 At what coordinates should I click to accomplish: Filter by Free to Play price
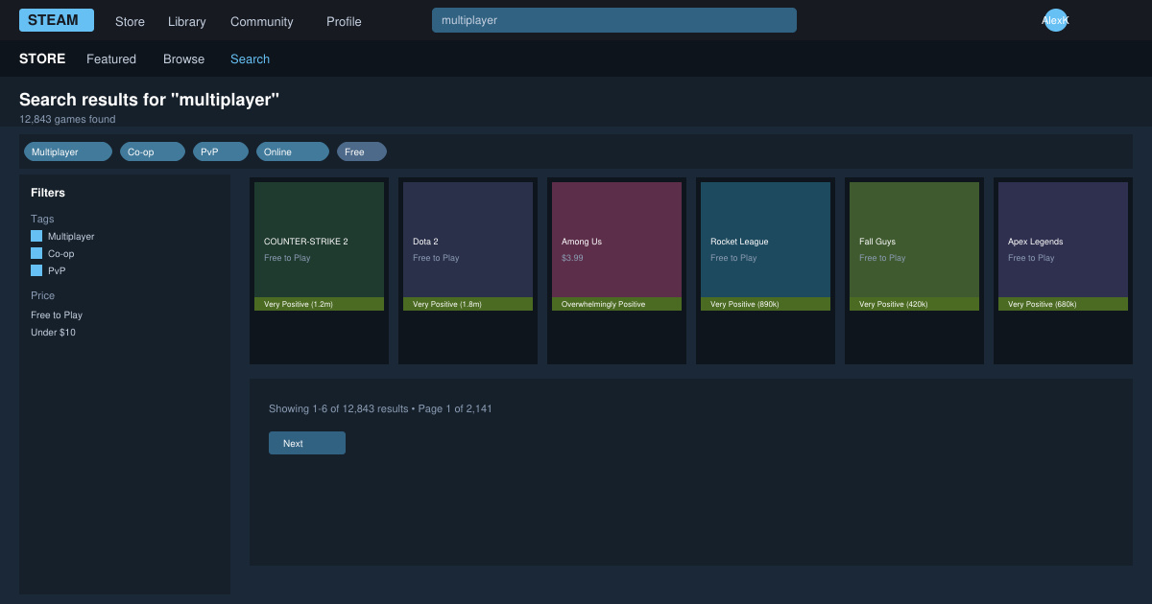click(x=57, y=314)
